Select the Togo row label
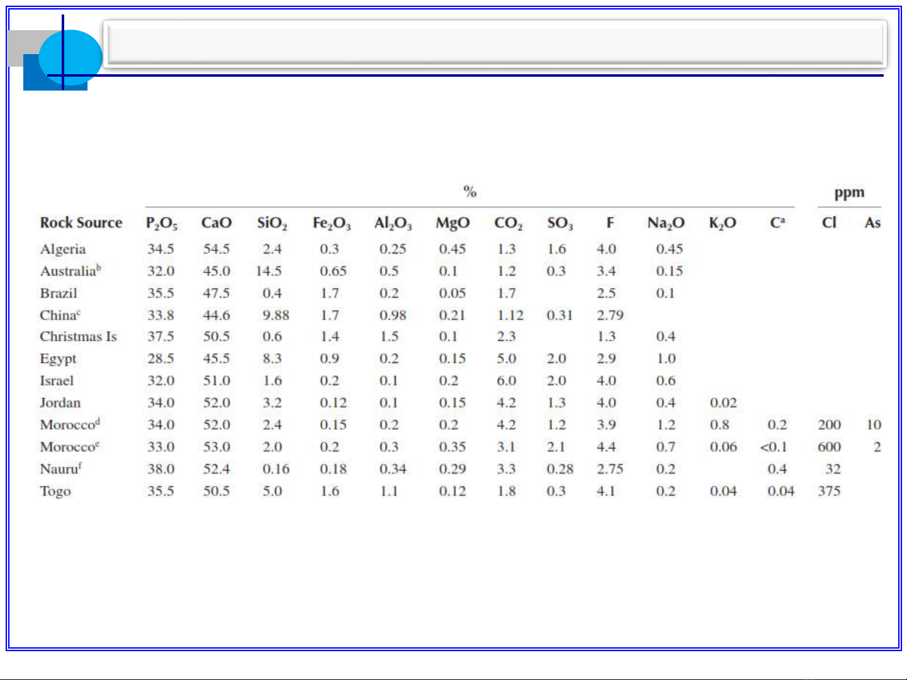This screenshot has width=907, height=680. (55, 491)
